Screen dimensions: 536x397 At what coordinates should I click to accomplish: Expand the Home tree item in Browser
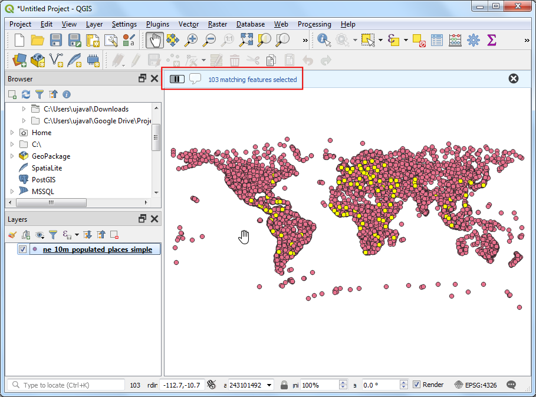[12, 133]
